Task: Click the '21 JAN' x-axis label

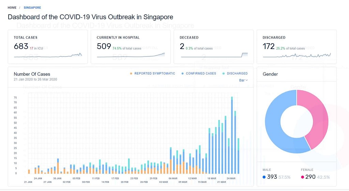Action: 28,182
